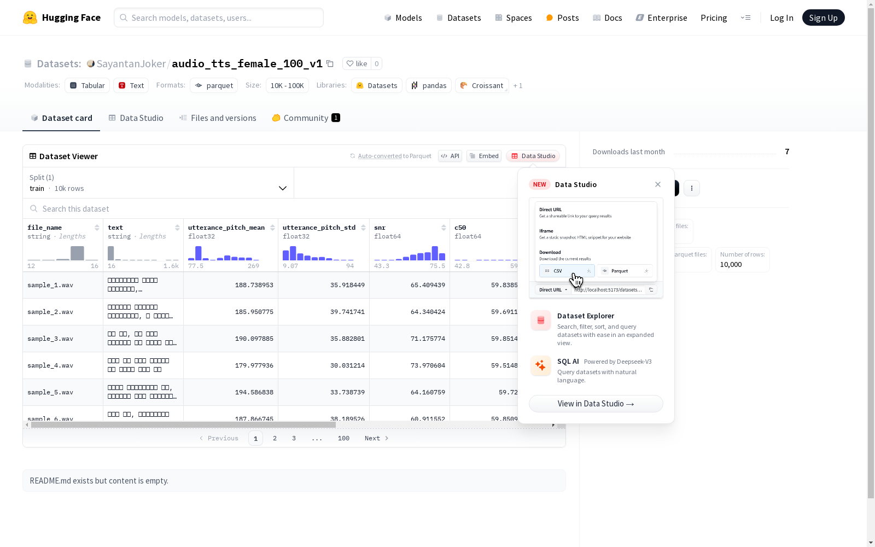This screenshot has height=547, width=875.
Task: Expand the +1 additional libraries
Action: click(518, 85)
